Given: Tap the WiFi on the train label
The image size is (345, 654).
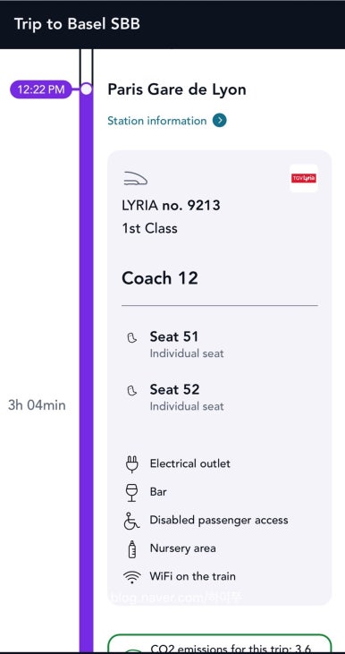Looking at the screenshot, I should tap(192, 577).
